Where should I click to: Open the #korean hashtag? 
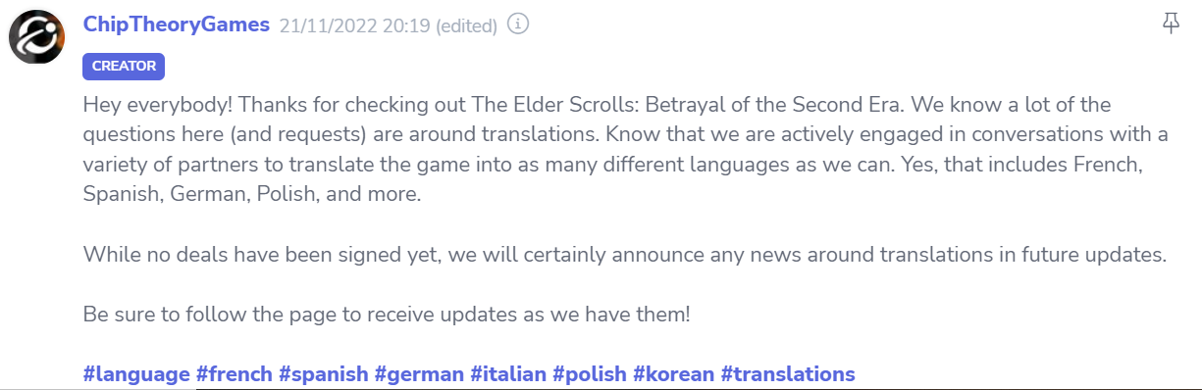[674, 373]
